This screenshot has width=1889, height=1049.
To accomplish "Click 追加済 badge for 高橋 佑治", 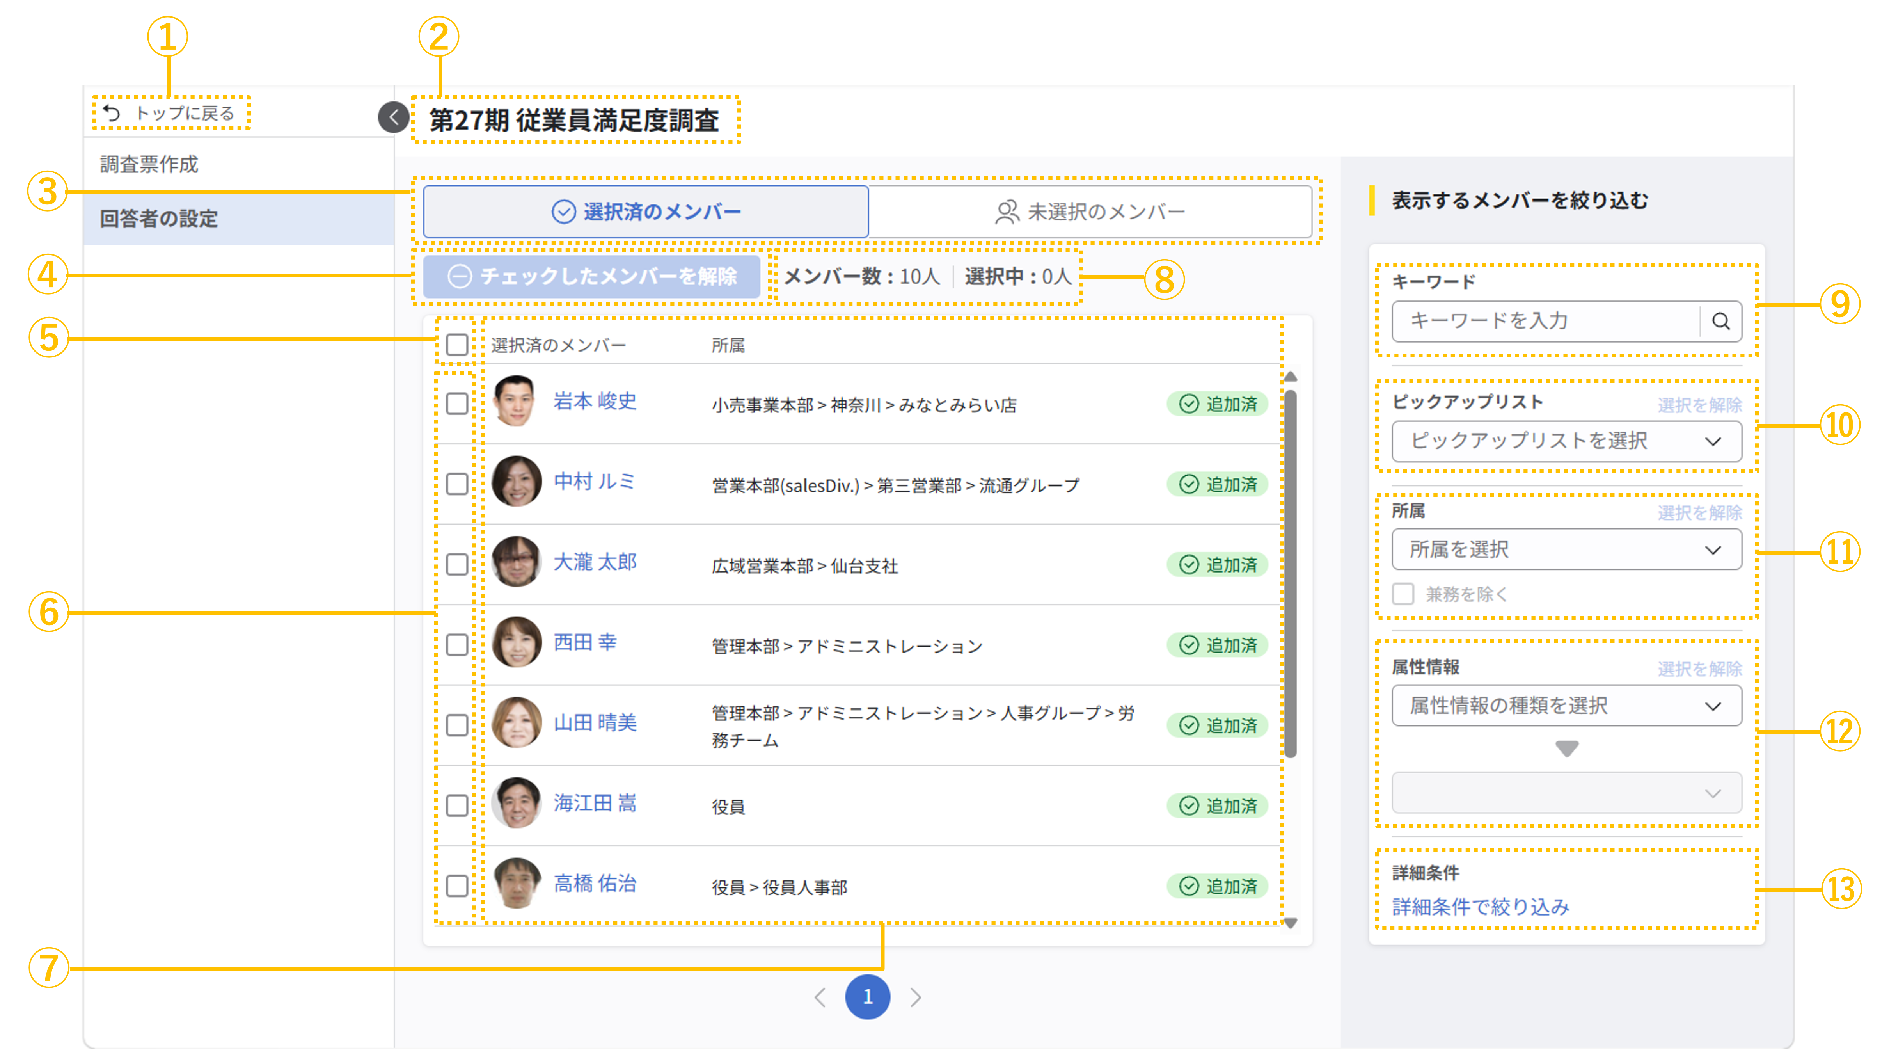I will coord(1217,886).
